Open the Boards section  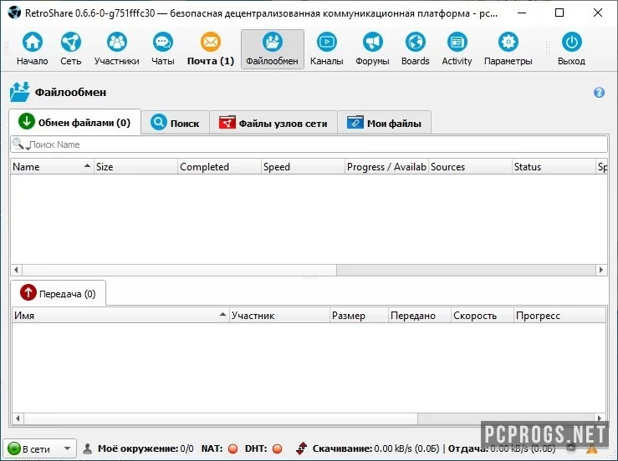416,49
